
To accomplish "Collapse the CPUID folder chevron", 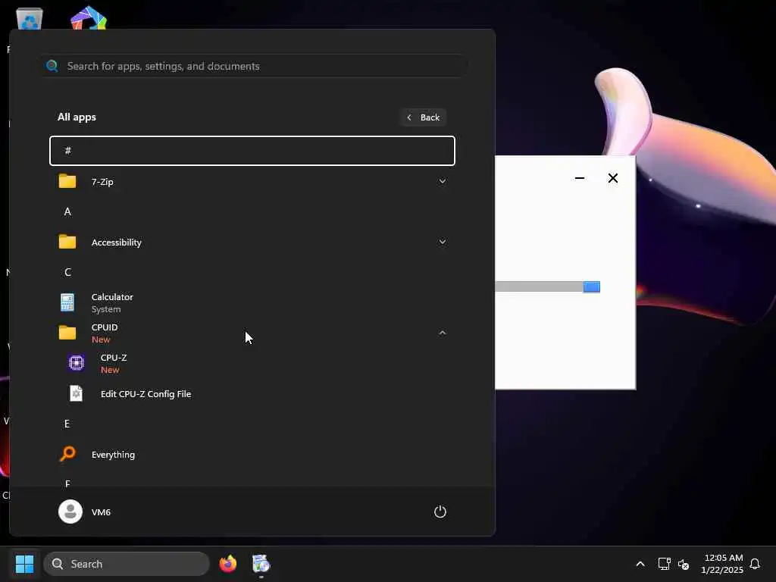I will point(443,333).
